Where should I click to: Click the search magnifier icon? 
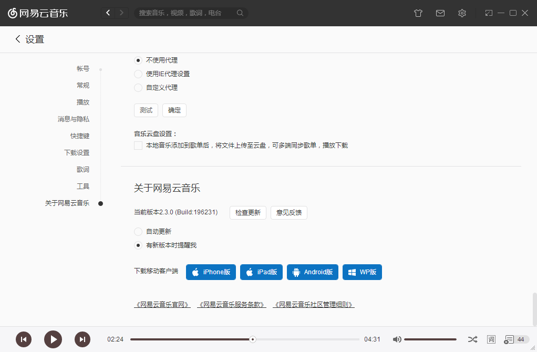[240, 13]
